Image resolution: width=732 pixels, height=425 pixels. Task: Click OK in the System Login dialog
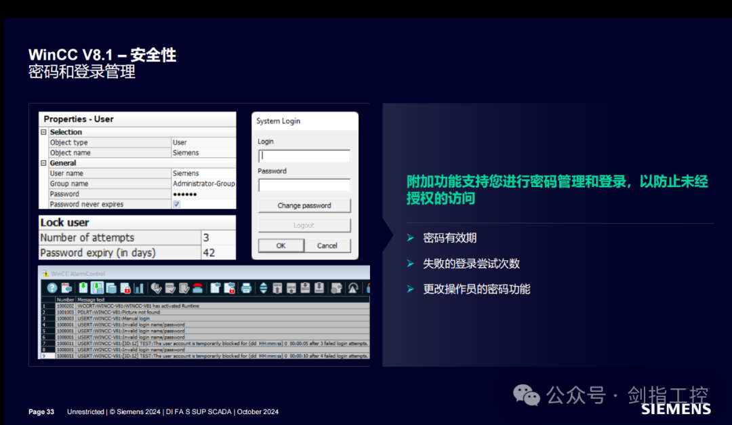pyautogui.click(x=281, y=245)
